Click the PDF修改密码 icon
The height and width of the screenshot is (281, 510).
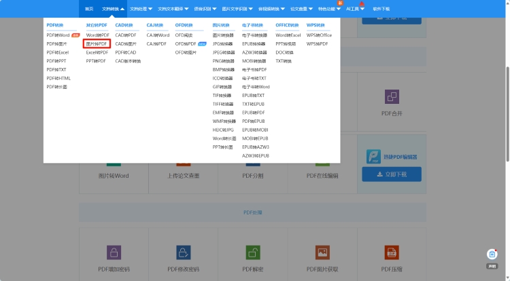(x=183, y=252)
